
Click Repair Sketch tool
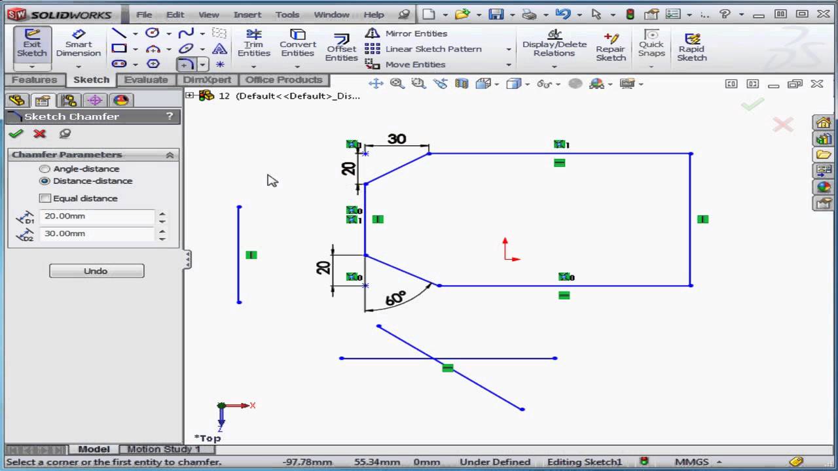click(610, 47)
